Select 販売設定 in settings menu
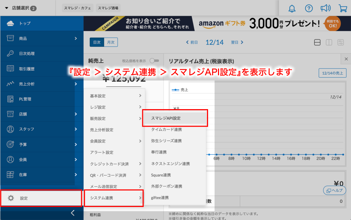Screen dimensions: 351x220 pyautogui.click(x=114, y=119)
